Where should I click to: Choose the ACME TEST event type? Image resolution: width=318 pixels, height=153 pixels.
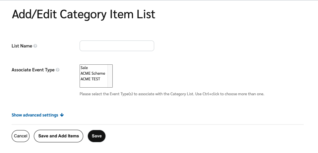click(90, 79)
